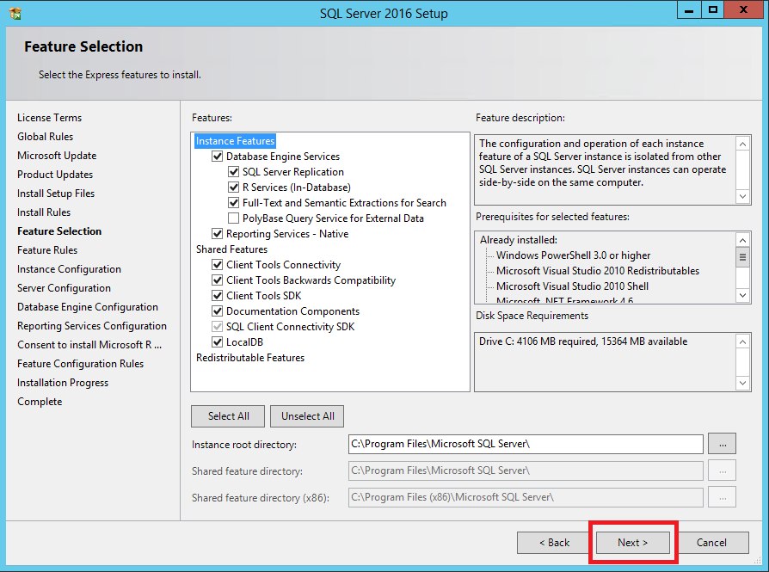Click the SQL Server Setup title bar icon
769x572 pixels.
tap(15, 13)
